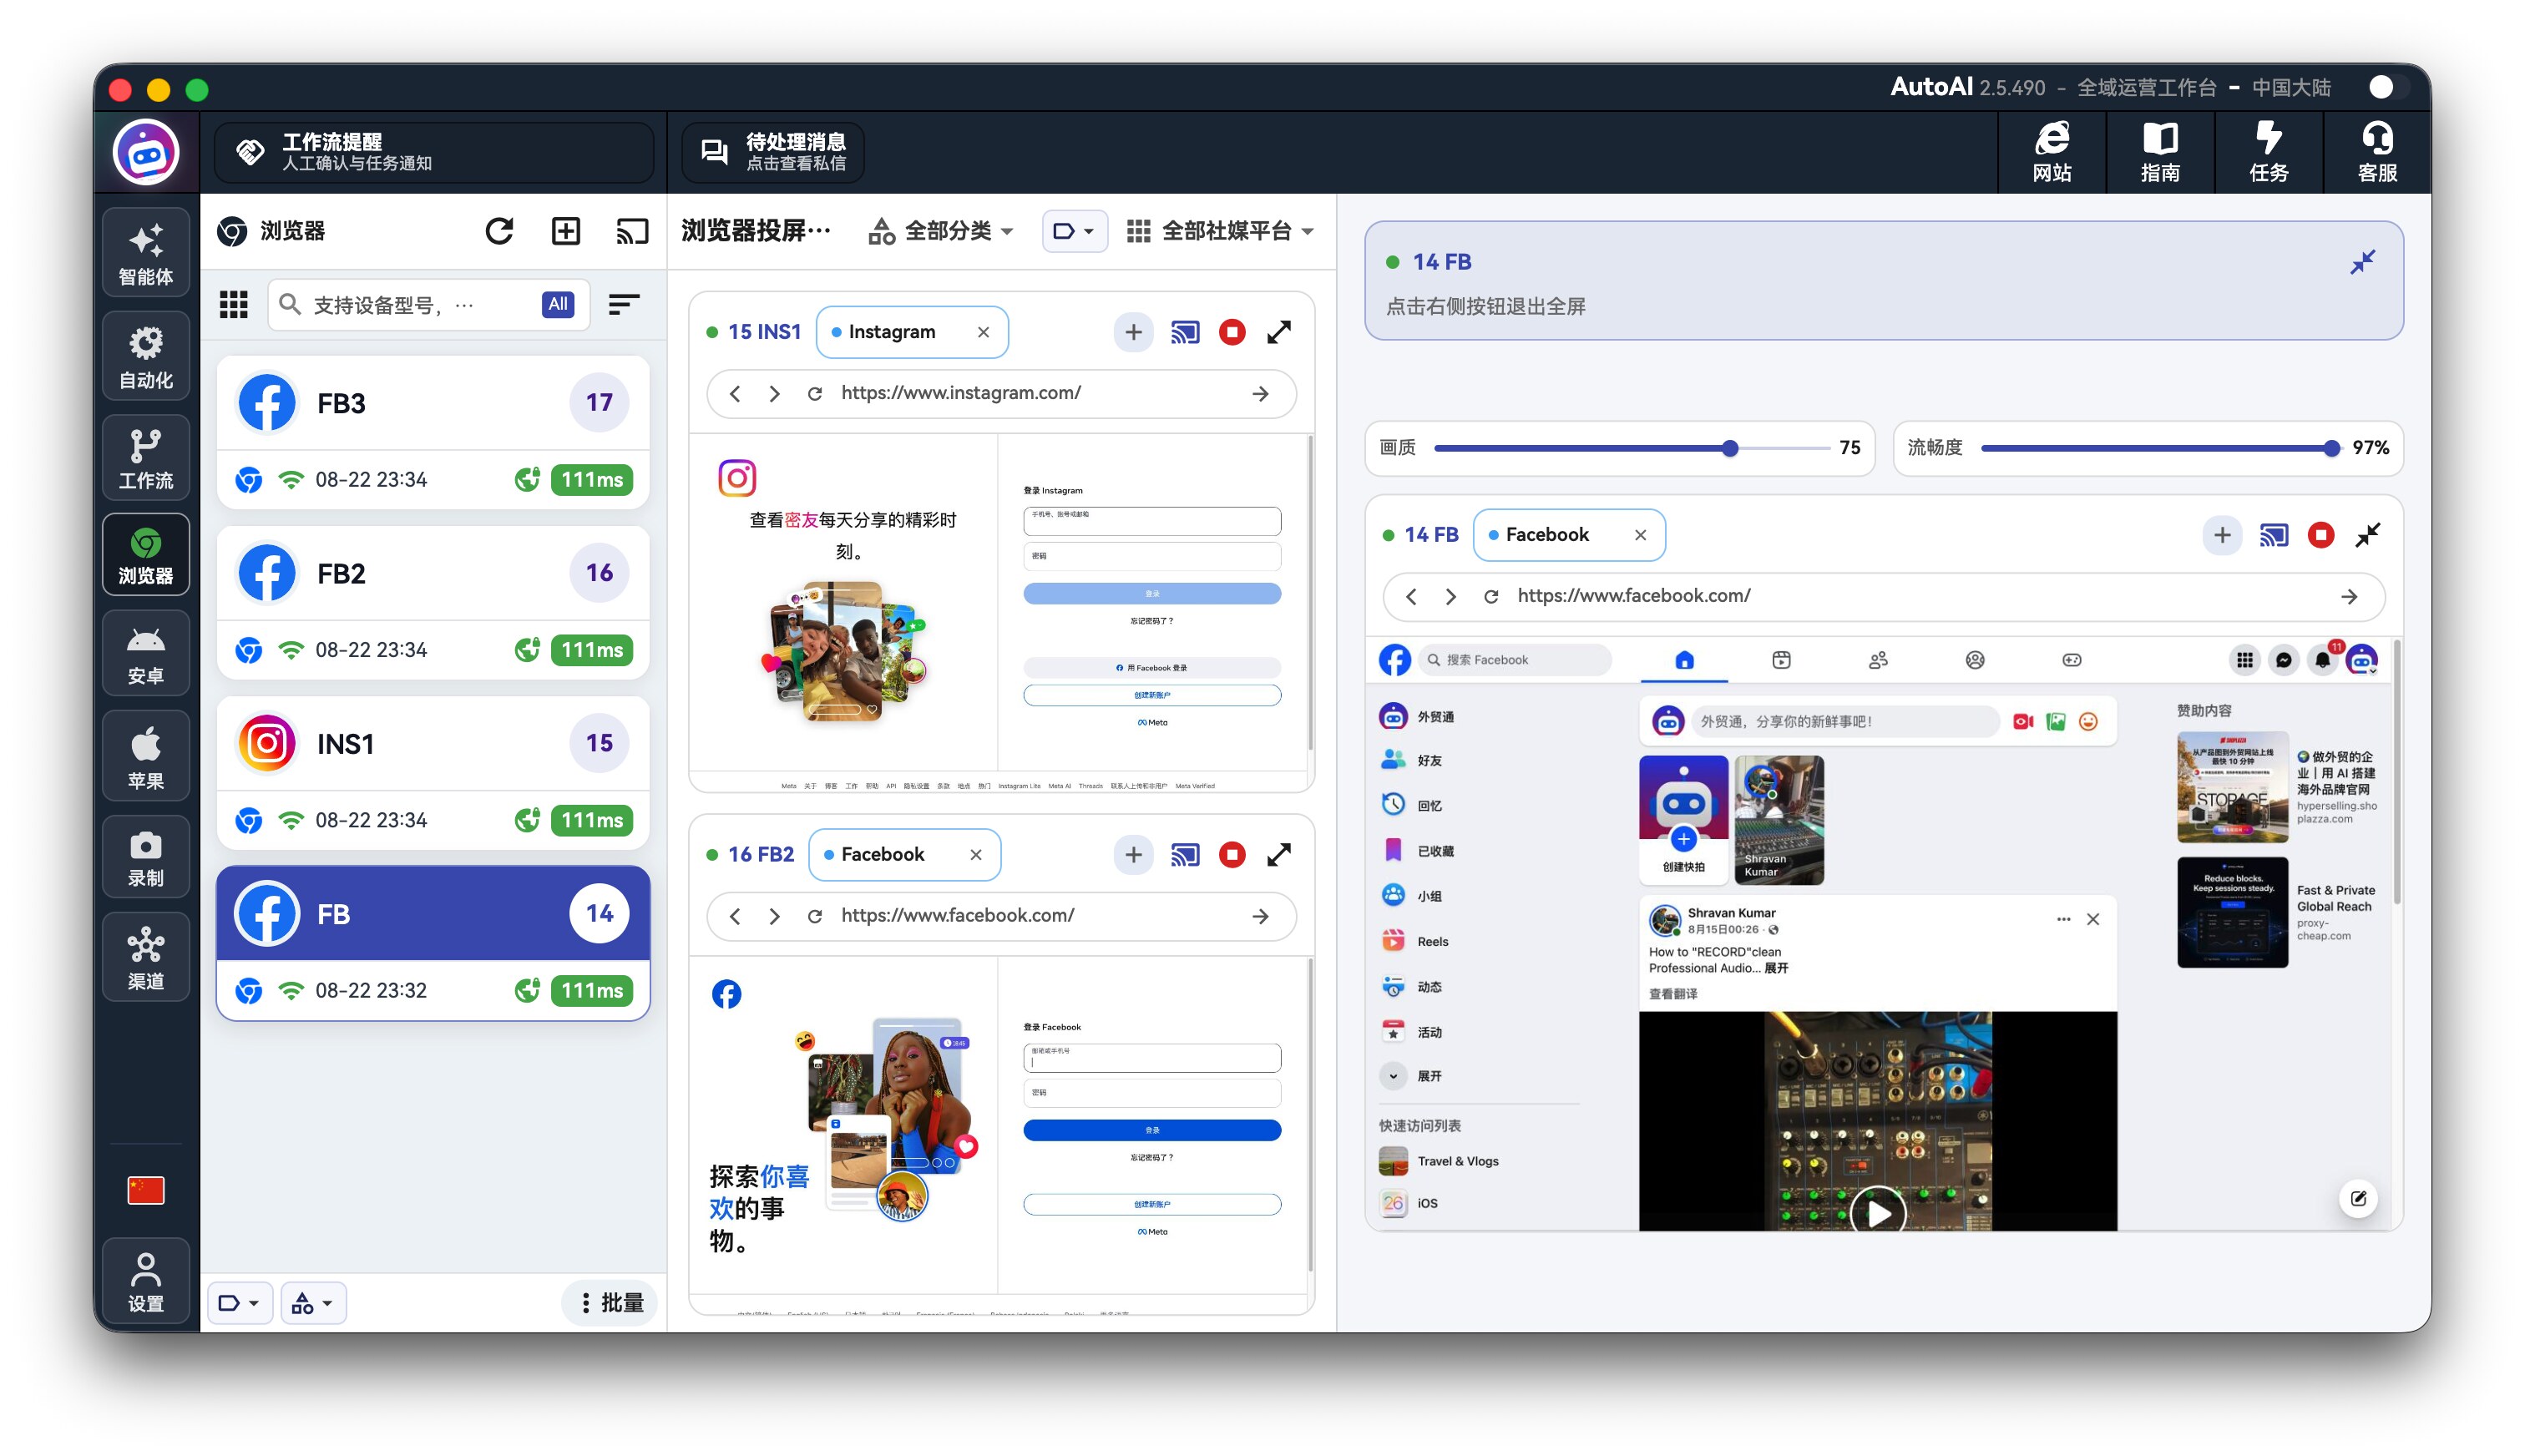Expand the 全部社媒平台 platform dropdown
Viewport: 2525px width, 1456px height.
pos(1219,231)
